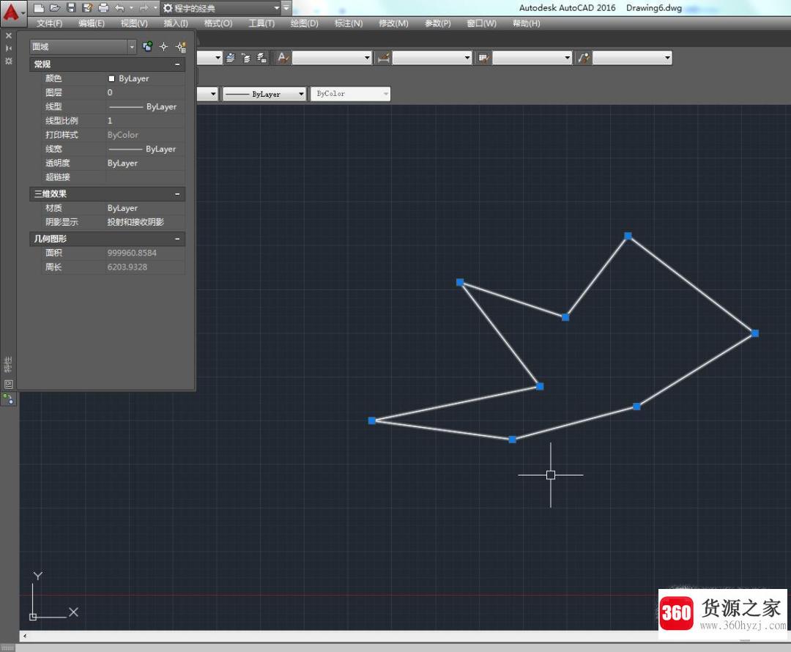Click the Text Style icon with letter A
791x652 pixels.
click(283, 58)
